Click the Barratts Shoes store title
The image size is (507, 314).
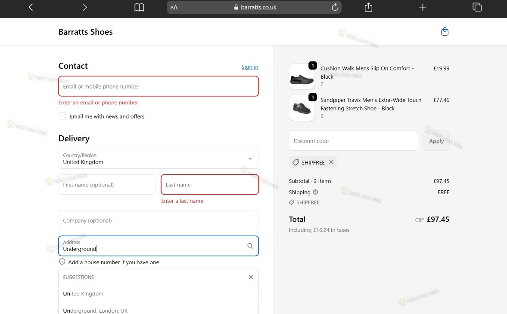pos(85,32)
